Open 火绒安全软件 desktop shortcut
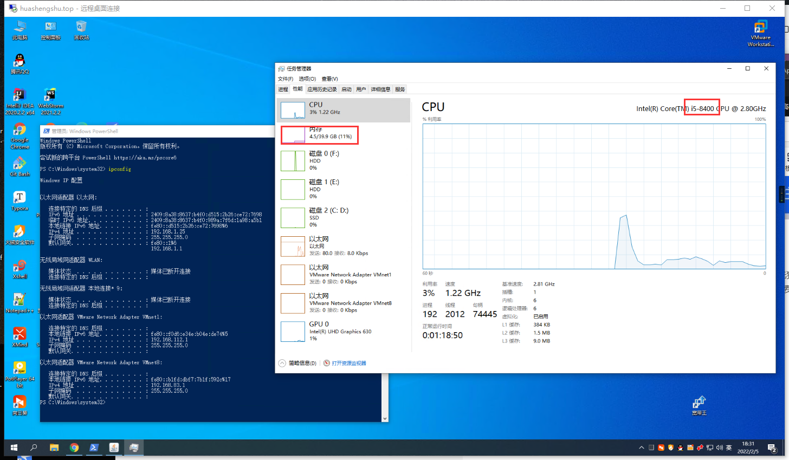Viewport: 789px width, 460px height. (20, 235)
